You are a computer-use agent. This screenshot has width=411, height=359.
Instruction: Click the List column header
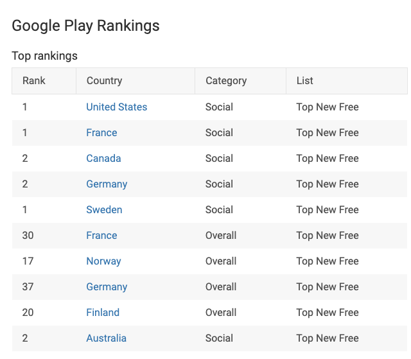[x=304, y=81]
